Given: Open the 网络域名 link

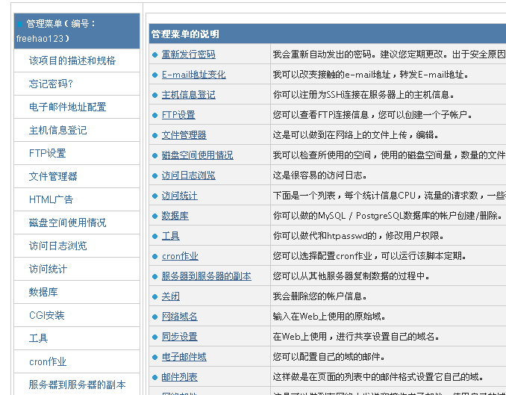Looking at the screenshot, I should click(179, 317).
